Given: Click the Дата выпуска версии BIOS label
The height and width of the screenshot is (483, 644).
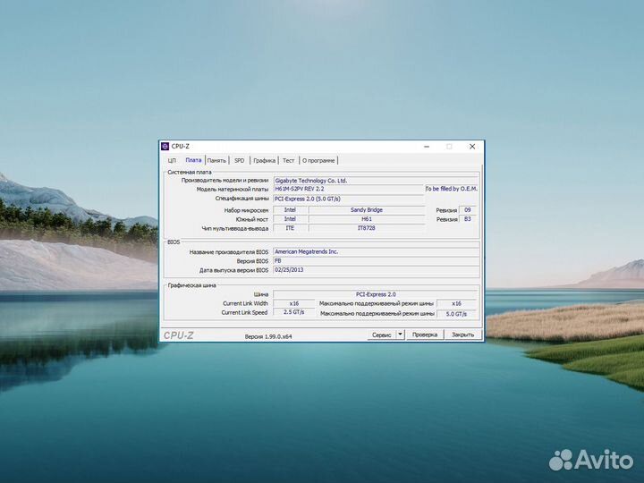Looking at the screenshot, I should (233, 270).
